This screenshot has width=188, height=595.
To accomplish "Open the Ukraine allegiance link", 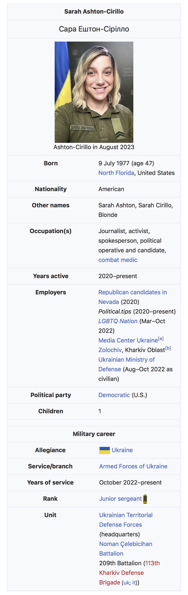I will point(122,450).
